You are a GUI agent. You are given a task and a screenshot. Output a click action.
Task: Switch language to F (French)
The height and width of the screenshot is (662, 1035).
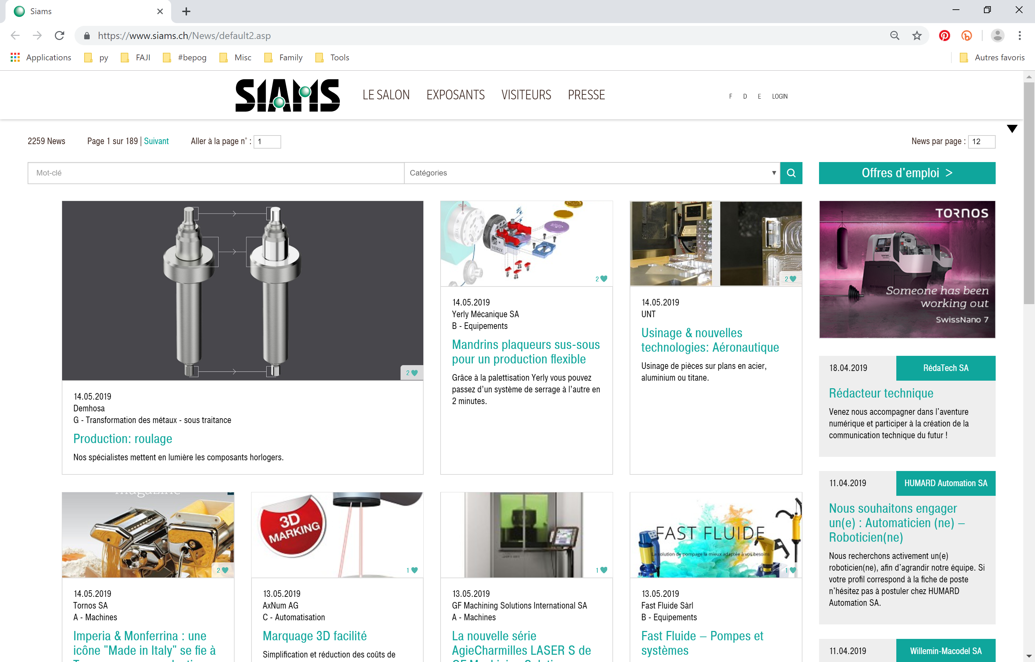(x=731, y=97)
